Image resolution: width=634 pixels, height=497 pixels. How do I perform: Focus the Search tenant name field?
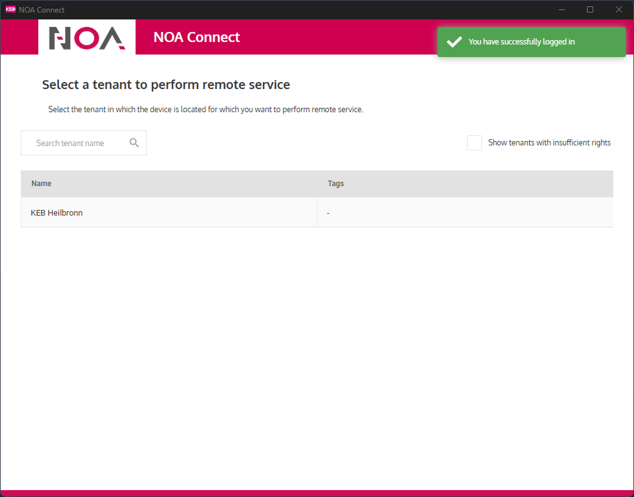tap(75, 143)
